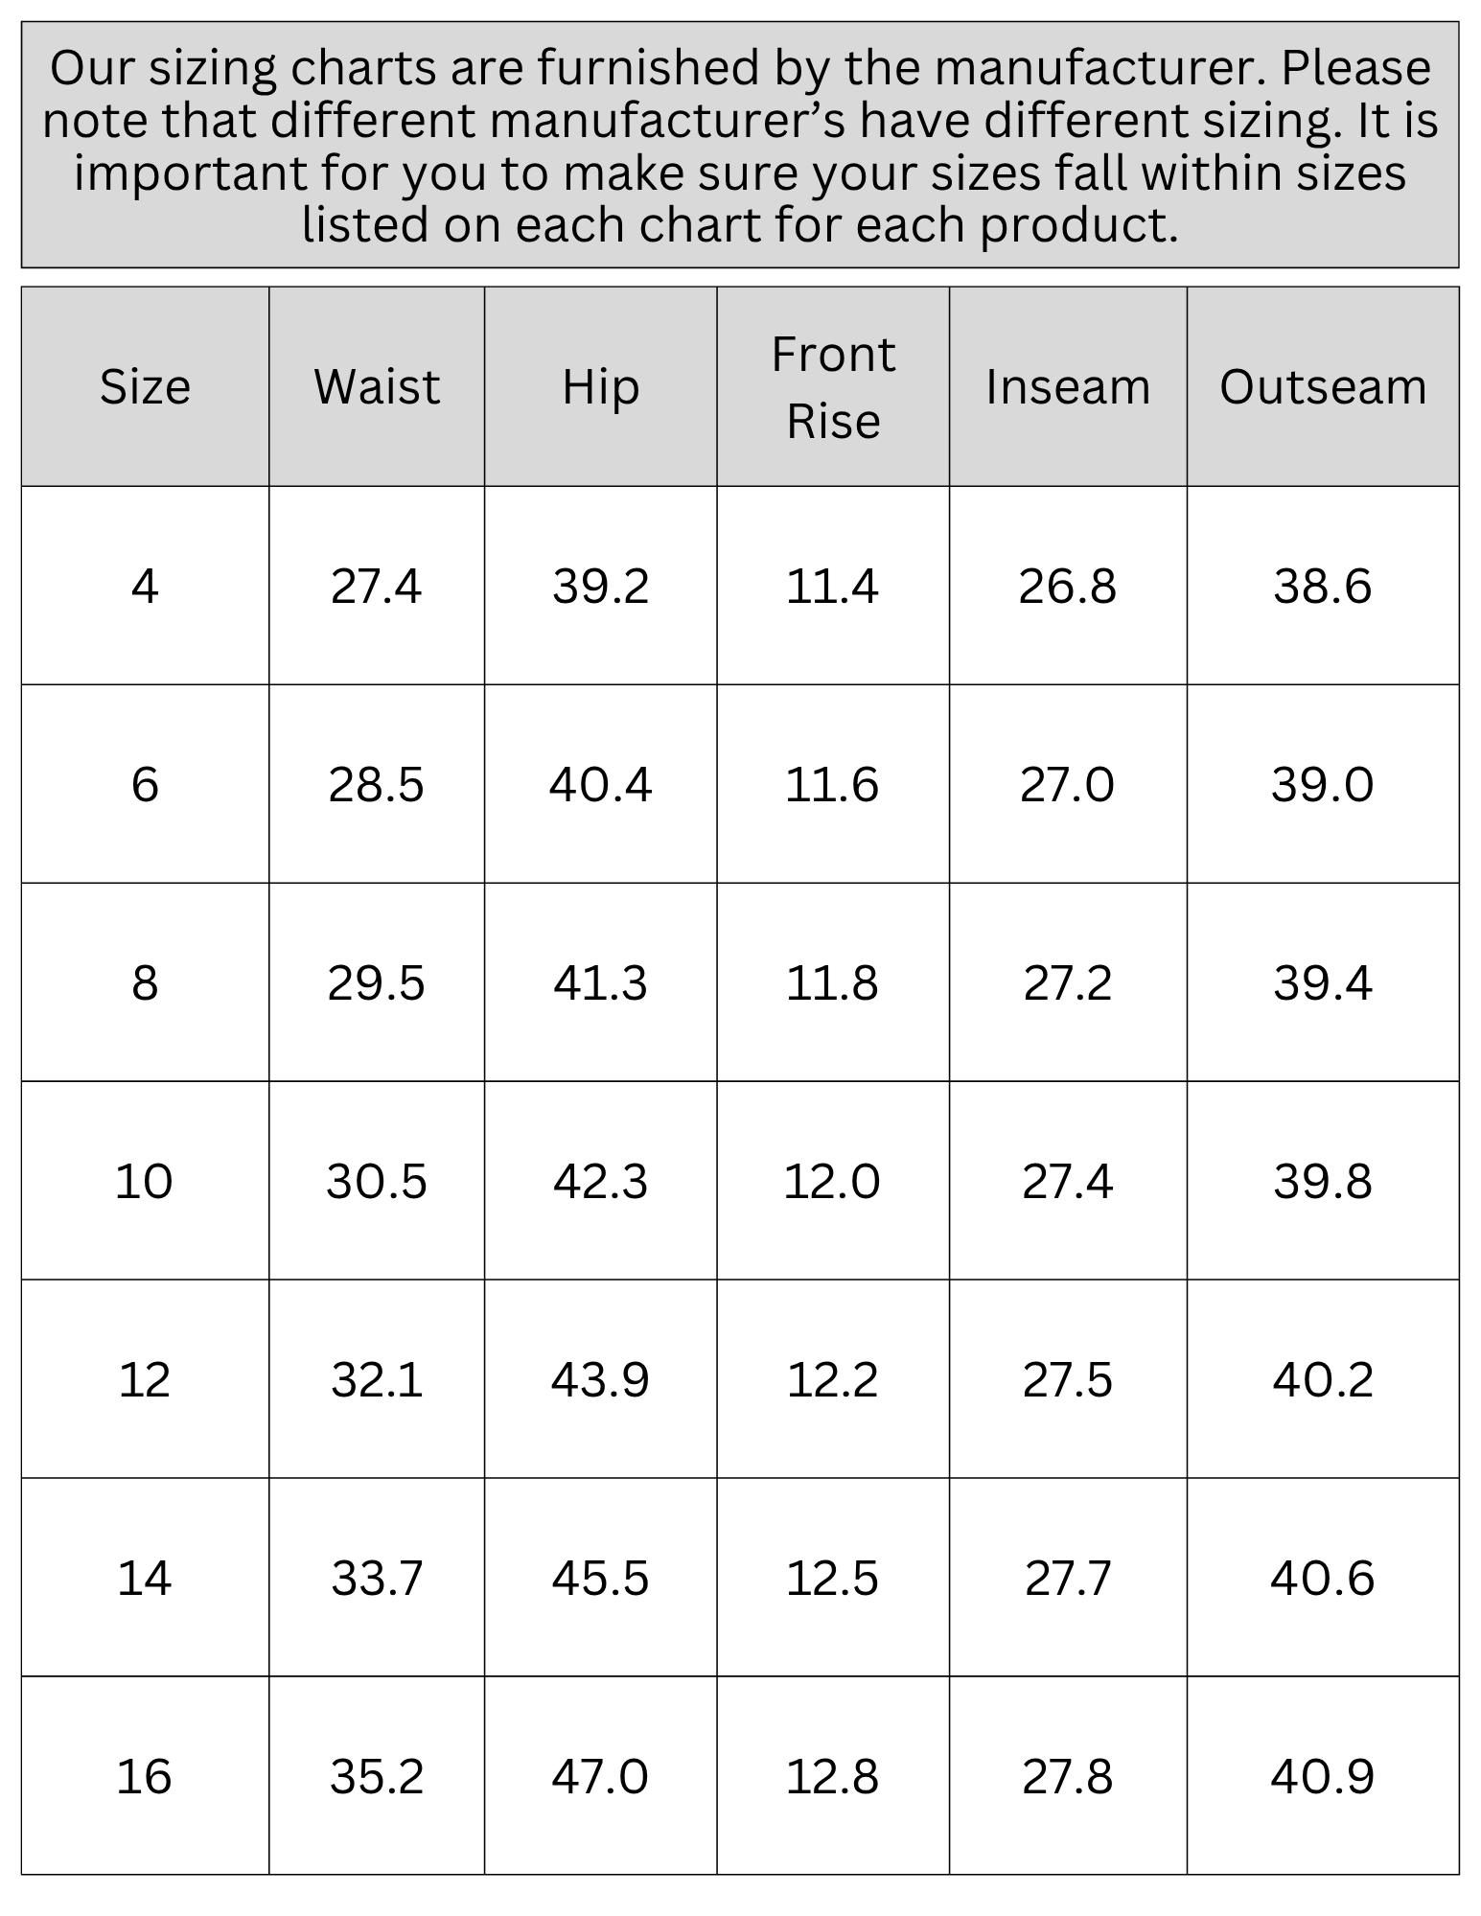Select inseam value 26.8

(1068, 586)
